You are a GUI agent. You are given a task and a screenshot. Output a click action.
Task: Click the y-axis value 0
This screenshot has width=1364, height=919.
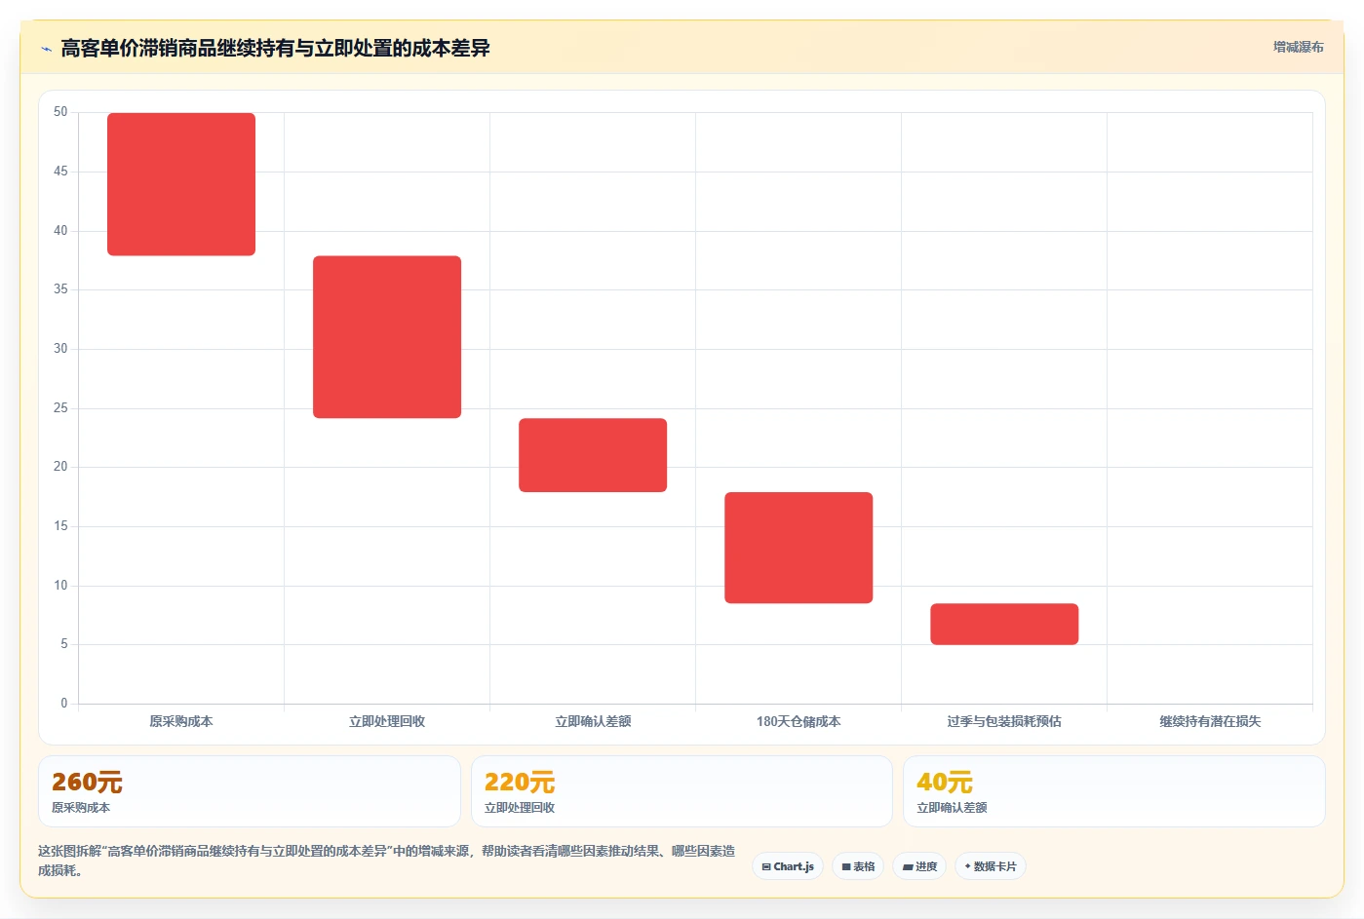coord(64,703)
